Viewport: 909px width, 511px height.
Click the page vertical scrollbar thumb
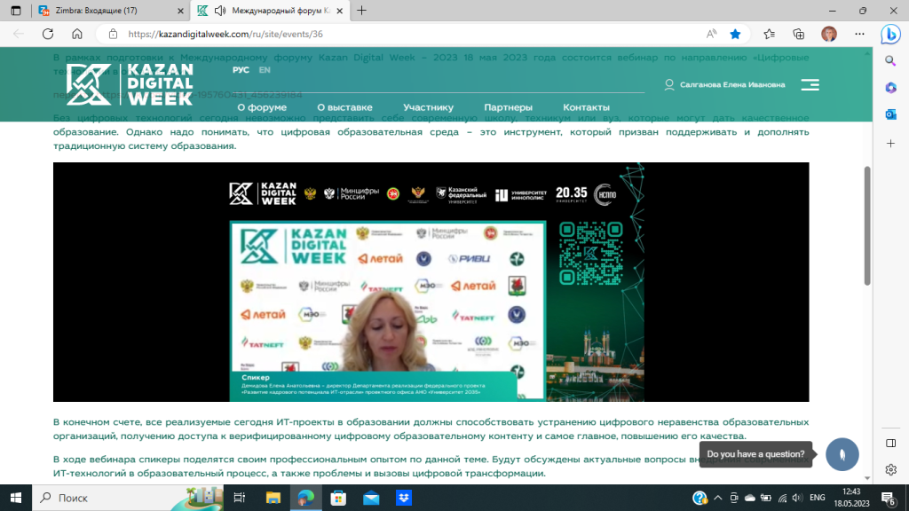(867, 226)
